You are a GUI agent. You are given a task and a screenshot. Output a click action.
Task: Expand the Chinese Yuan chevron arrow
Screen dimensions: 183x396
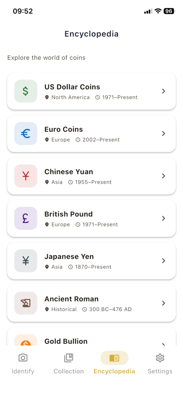pyautogui.click(x=164, y=176)
